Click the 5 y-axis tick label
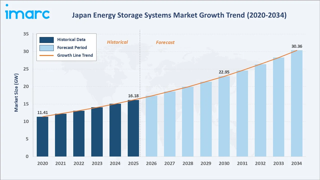The width and height of the screenshot is (320, 180). 27,139
